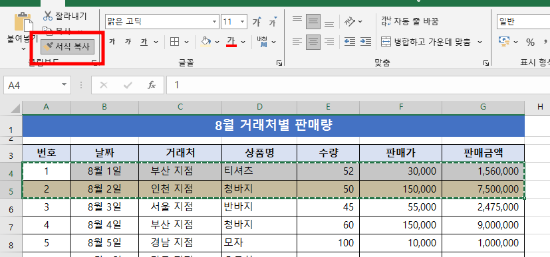This screenshot has width=550, height=257.
Task: Click the formula bar Cancel (X) button
Action: pos(104,85)
